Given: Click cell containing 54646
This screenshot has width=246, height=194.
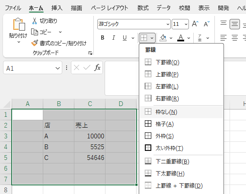Looking at the screenshot, I should (89, 158).
